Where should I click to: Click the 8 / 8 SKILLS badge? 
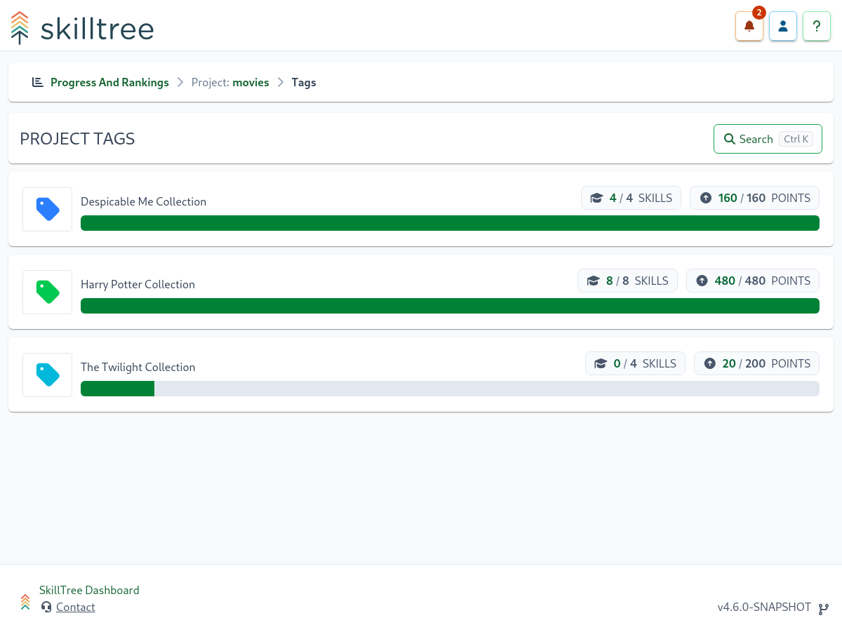627,281
